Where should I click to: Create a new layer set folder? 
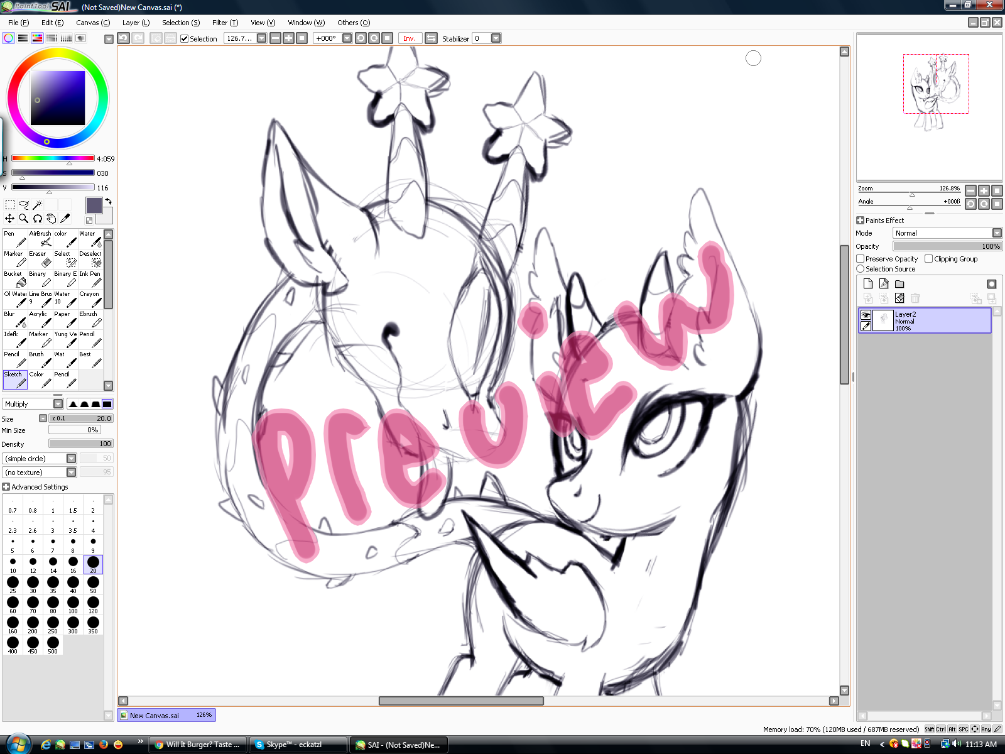tap(899, 284)
